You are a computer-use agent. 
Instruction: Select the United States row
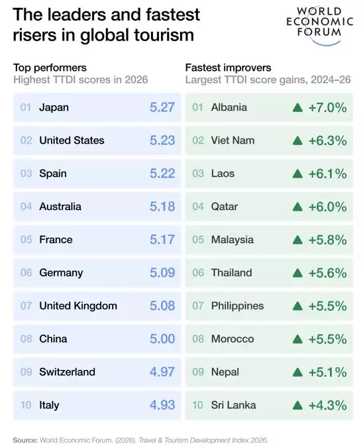97,140
